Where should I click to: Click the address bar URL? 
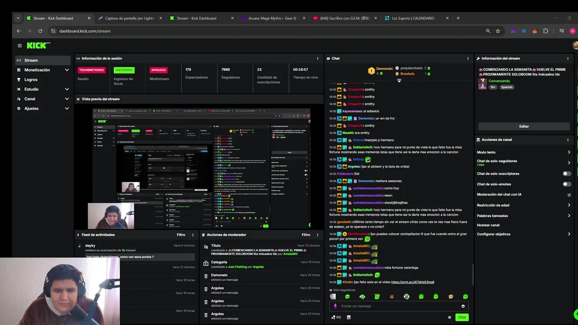85,31
